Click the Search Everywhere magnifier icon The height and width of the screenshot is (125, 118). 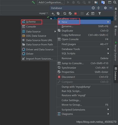tap(115, 2)
